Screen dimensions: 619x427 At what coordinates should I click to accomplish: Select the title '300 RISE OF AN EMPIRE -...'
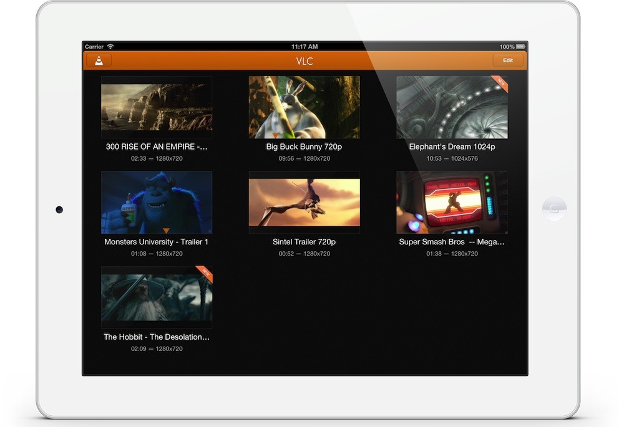tap(157, 146)
